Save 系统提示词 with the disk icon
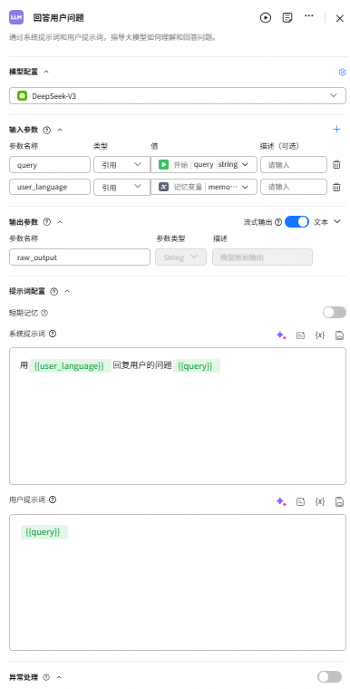This screenshot has width=350, height=689. click(x=339, y=335)
